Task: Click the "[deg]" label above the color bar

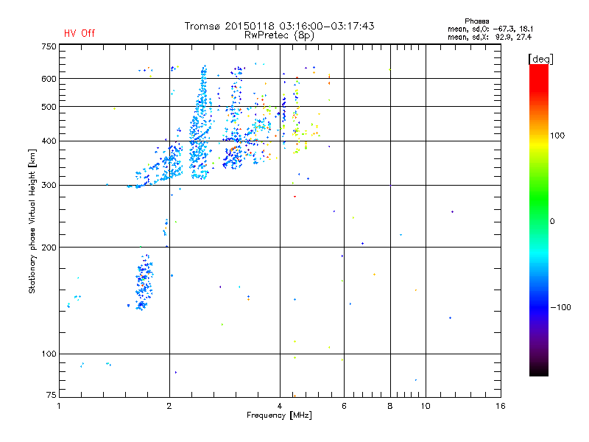Action: (x=540, y=59)
